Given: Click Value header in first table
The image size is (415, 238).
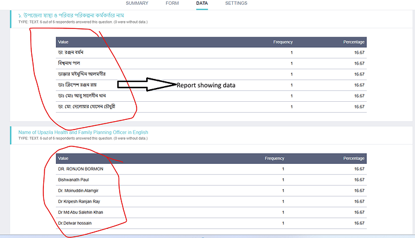Looking at the screenshot, I should 63,42.
